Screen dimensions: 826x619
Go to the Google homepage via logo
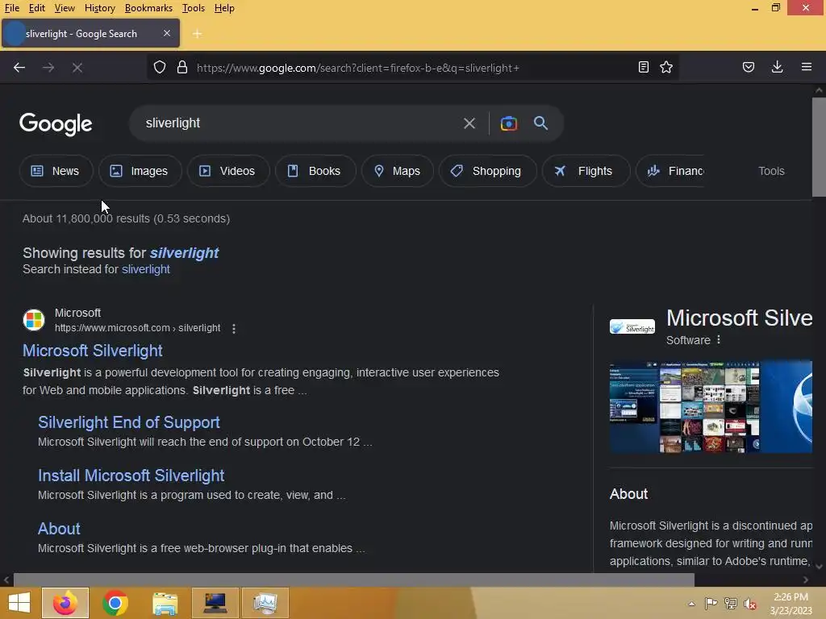[56, 124]
